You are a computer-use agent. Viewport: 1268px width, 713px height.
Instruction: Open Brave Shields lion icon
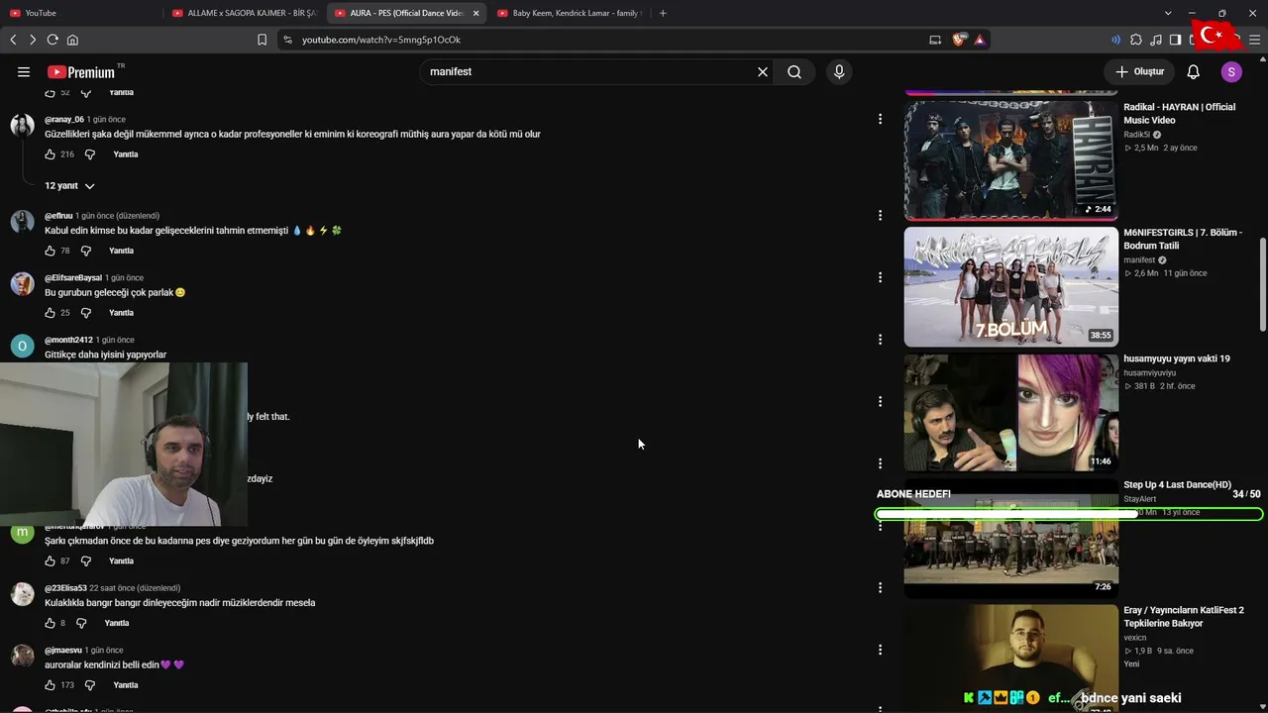coord(959,40)
